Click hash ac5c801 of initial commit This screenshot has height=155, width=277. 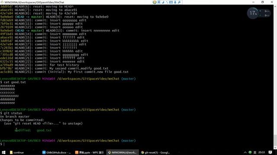click(6, 72)
